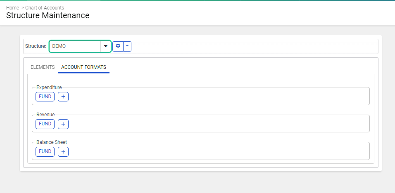
Task: Click the Structure Maintenance page heading
Action: [x=48, y=15]
